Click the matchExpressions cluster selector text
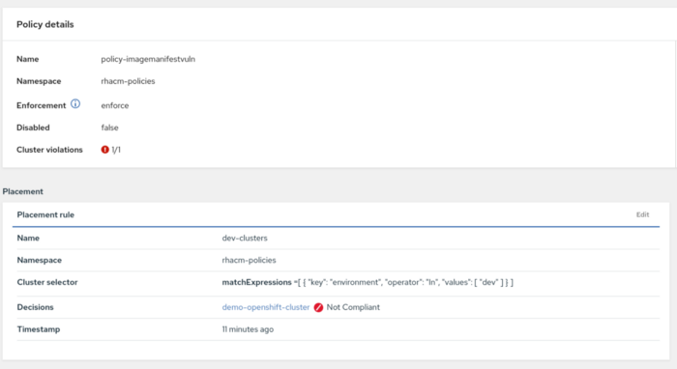677x369 pixels. click(368, 282)
